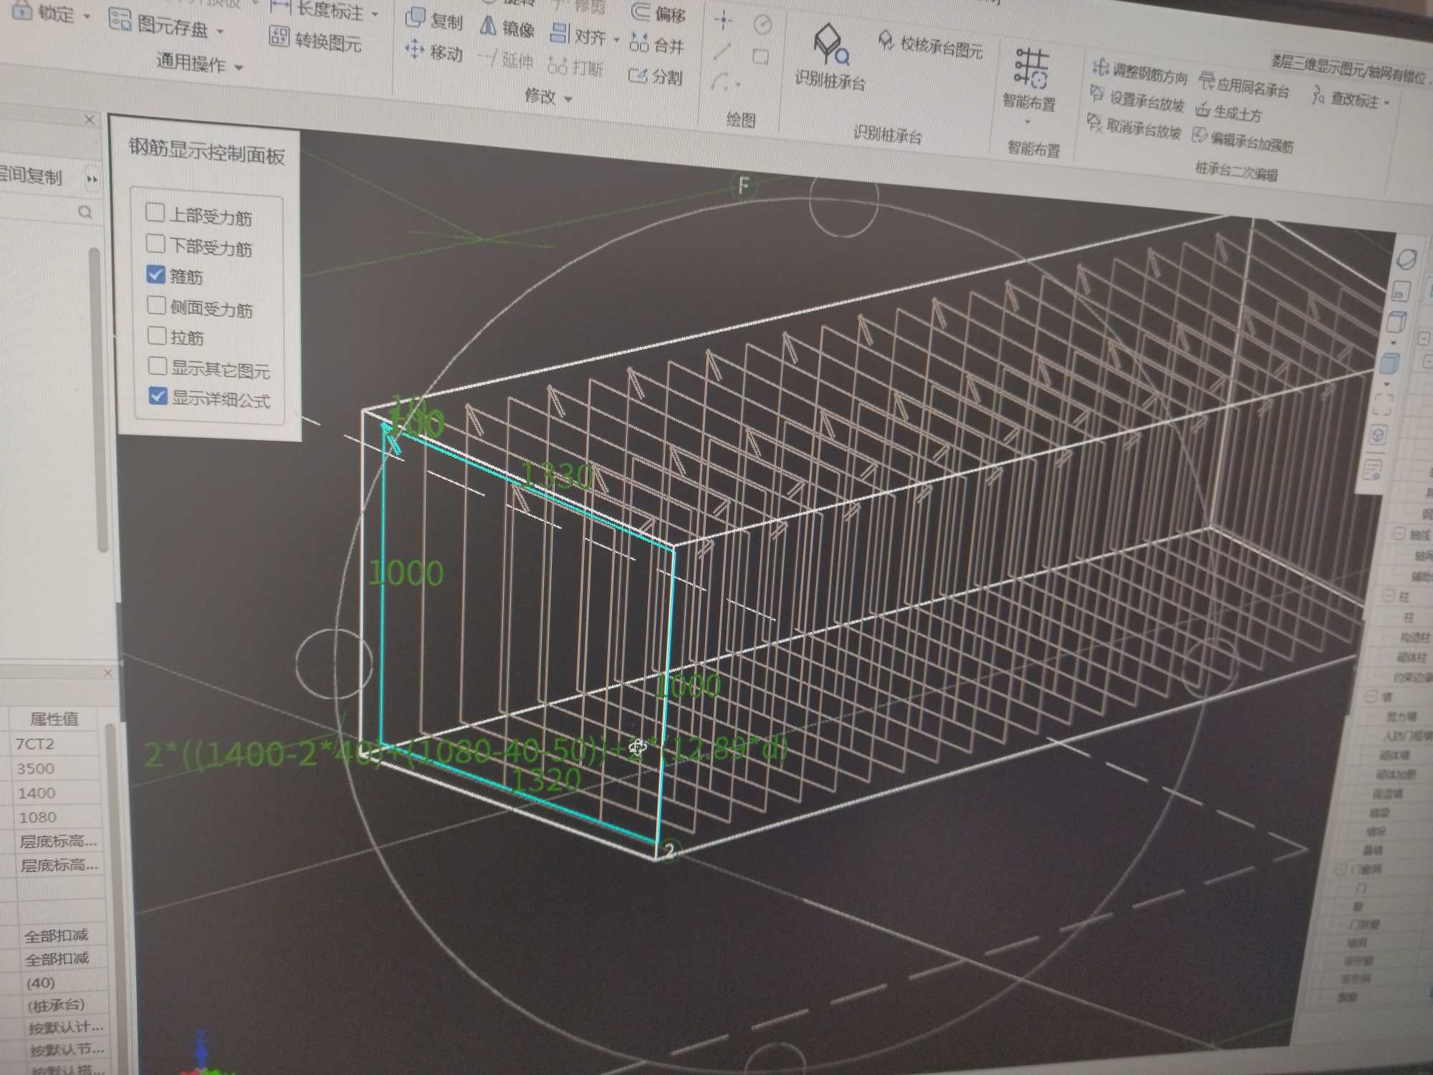
Task: Select the rectangle draw tool
Action: [x=761, y=56]
